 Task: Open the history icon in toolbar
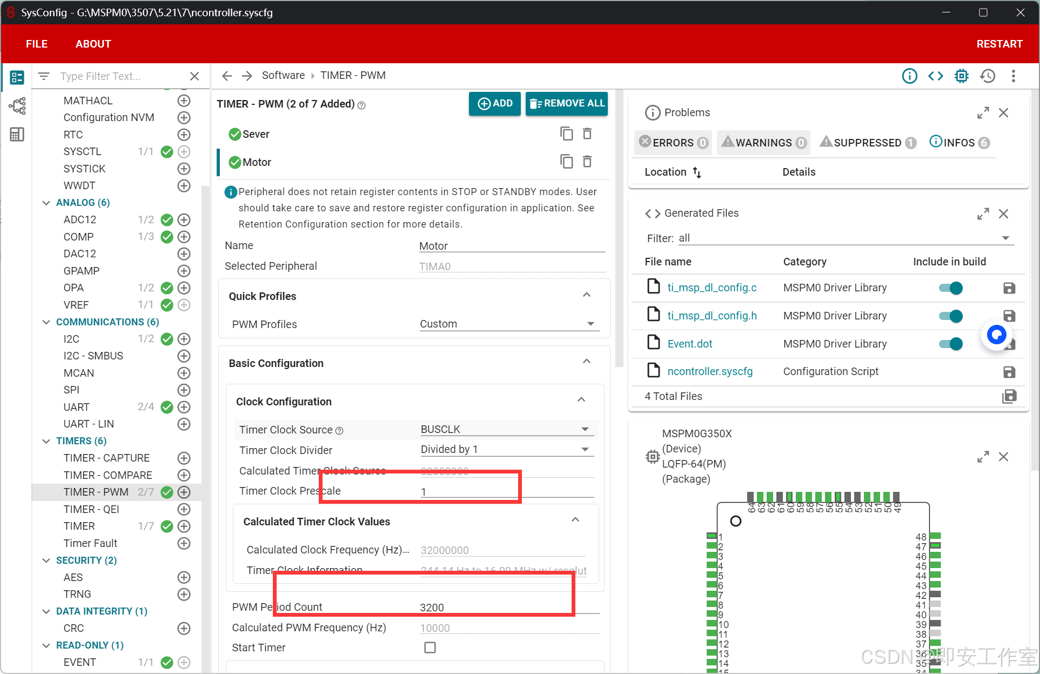tap(988, 76)
